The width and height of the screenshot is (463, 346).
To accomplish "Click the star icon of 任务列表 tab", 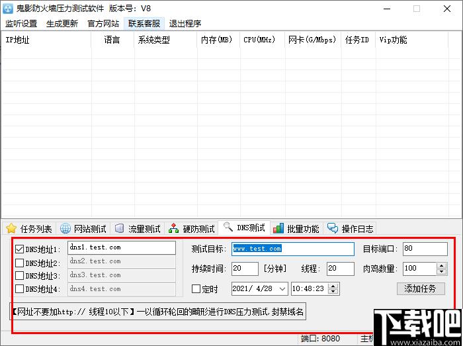I will tap(11, 228).
